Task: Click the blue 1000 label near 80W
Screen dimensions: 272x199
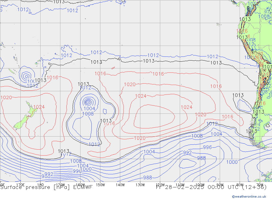Action: pyautogui.click(x=232, y=162)
